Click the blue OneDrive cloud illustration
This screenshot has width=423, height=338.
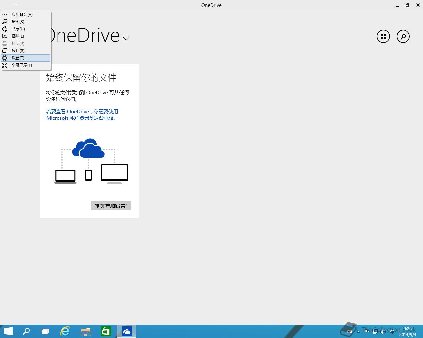[x=89, y=149]
